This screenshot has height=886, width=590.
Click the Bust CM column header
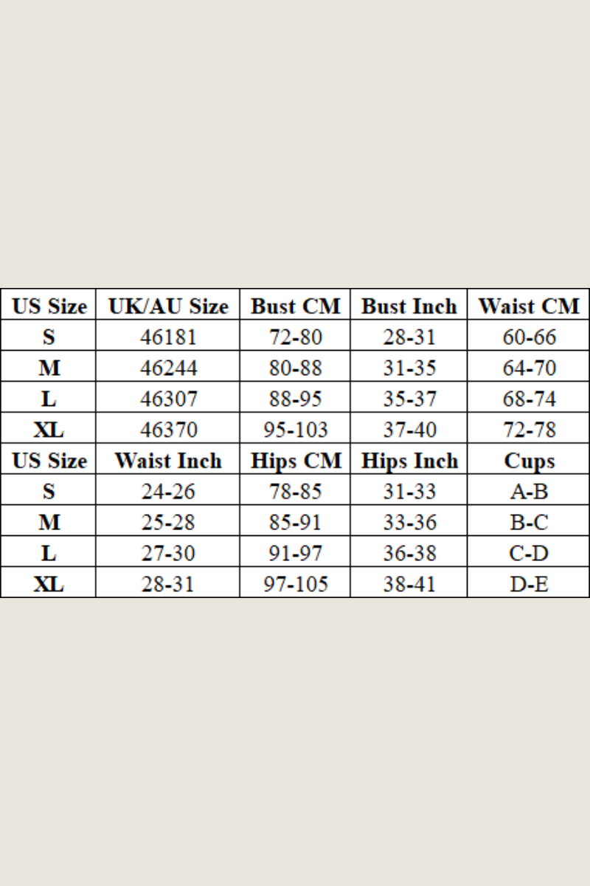click(295, 306)
